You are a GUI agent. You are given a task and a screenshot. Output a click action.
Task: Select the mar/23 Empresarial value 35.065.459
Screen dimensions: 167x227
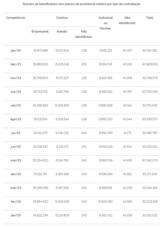click(x=40, y=188)
